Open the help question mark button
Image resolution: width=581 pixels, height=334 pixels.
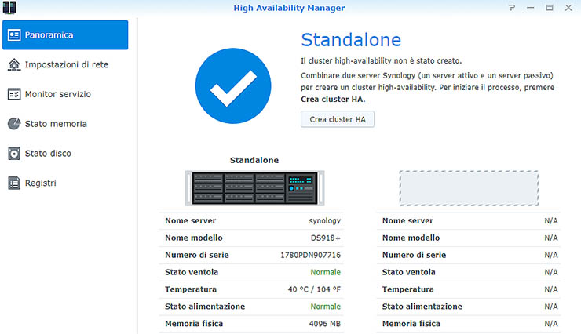click(512, 8)
